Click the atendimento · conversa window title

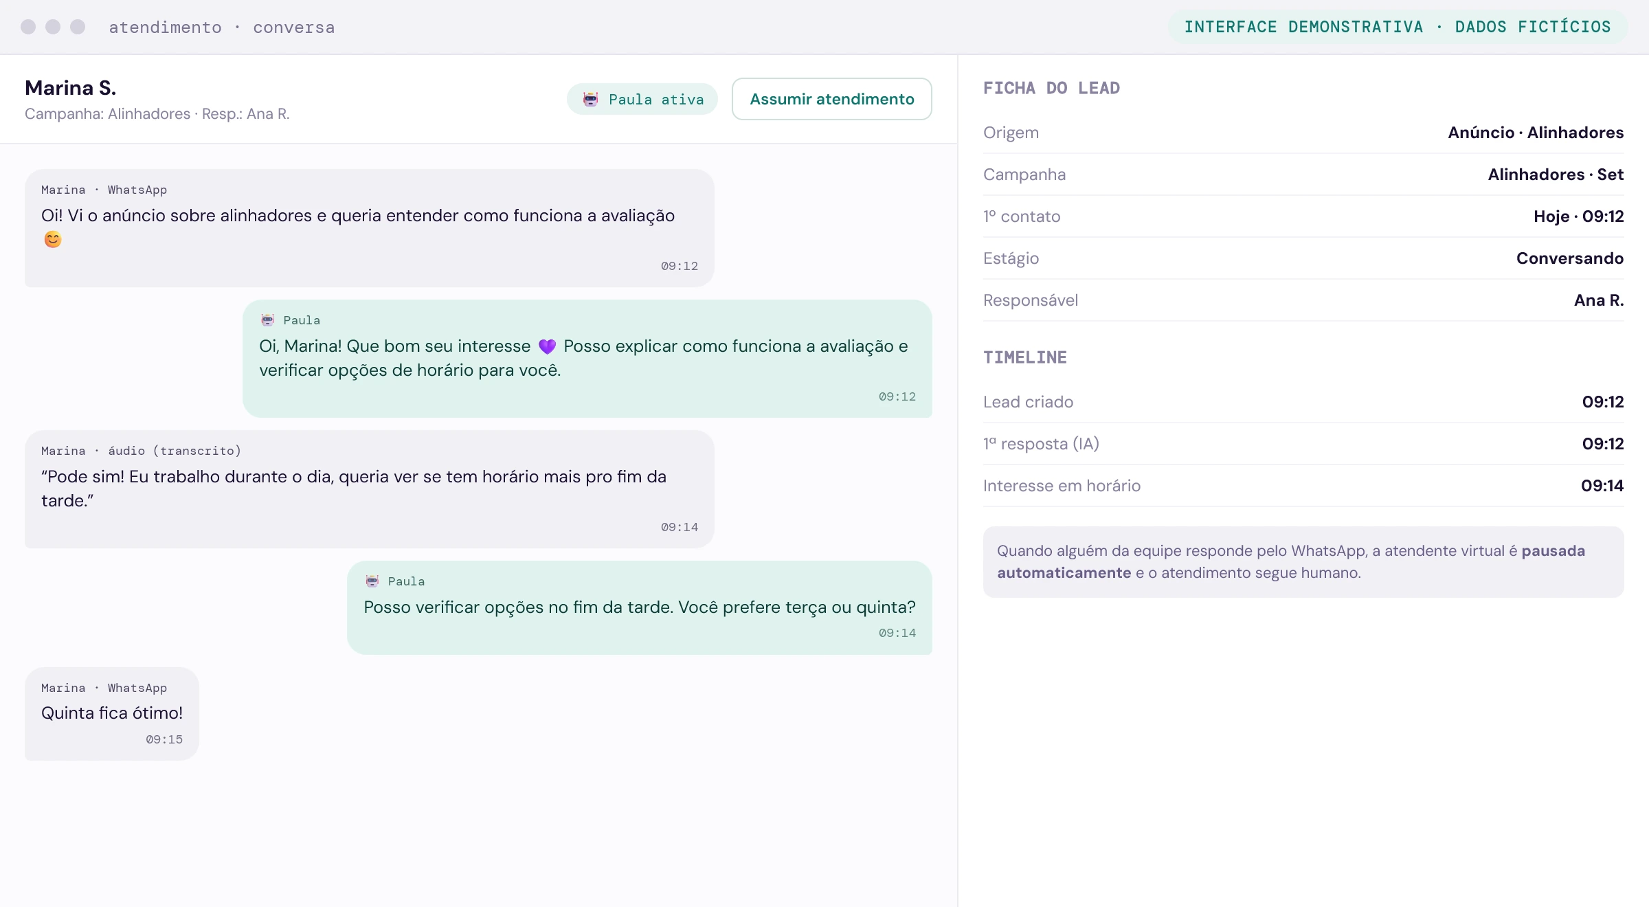pos(222,27)
